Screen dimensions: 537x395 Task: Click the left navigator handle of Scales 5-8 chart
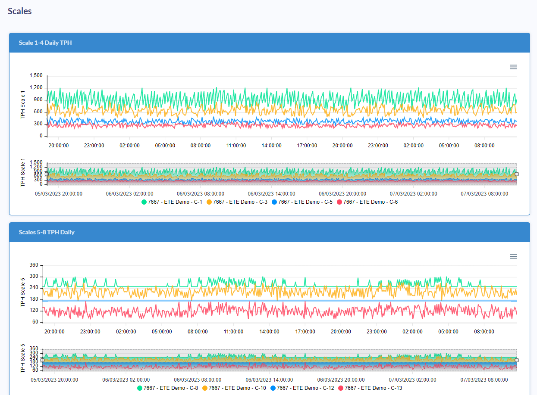42,360
